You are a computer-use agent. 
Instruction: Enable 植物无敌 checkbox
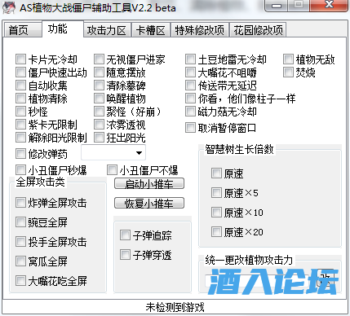pos(288,59)
